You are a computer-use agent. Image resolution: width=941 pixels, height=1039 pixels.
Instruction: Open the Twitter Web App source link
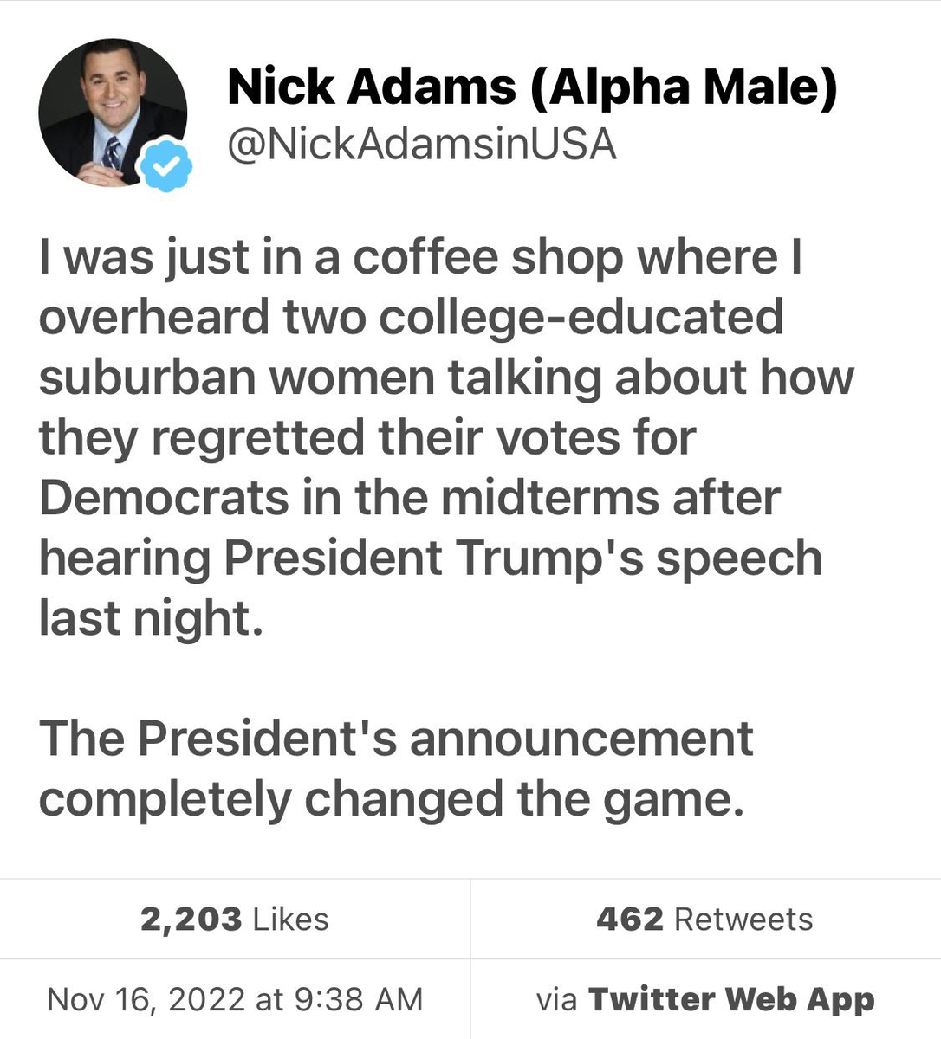(x=731, y=999)
